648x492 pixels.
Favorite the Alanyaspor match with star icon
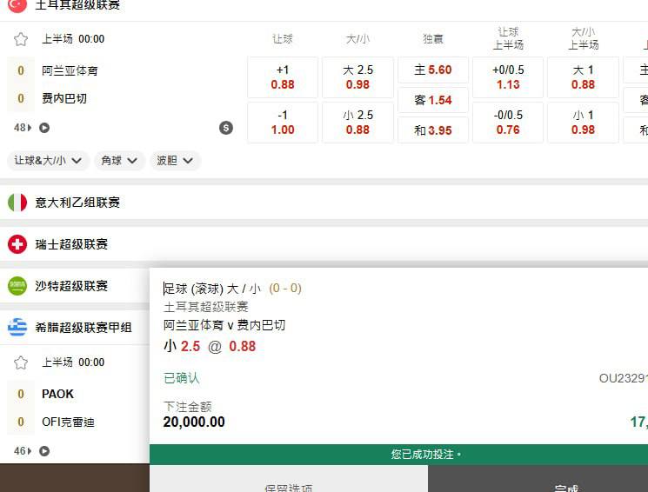[x=21, y=39]
